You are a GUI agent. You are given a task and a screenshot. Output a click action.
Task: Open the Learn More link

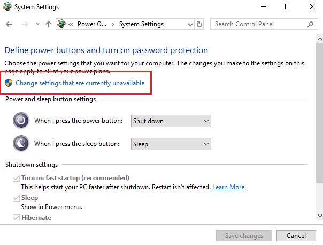228,187
